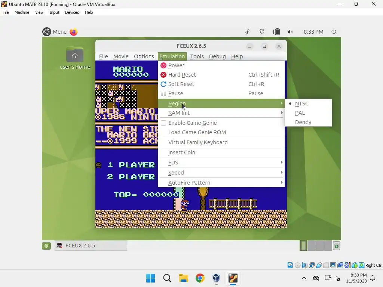Screen dimensions: 383x287
Task: Choose Load Game Genie ROM
Action: (221, 132)
